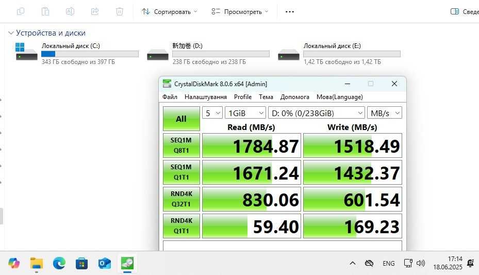This screenshot has height=275, width=479.
Task: Click the 1518.49 write result
Action: click(353, 145)
